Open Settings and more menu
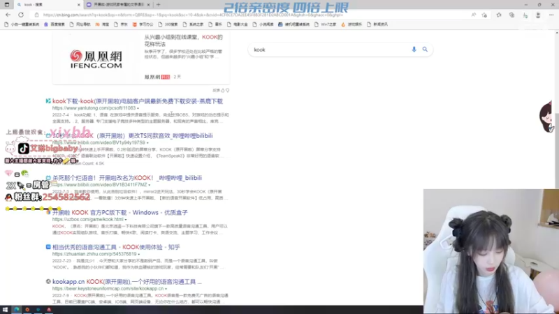 coord(551,15)
